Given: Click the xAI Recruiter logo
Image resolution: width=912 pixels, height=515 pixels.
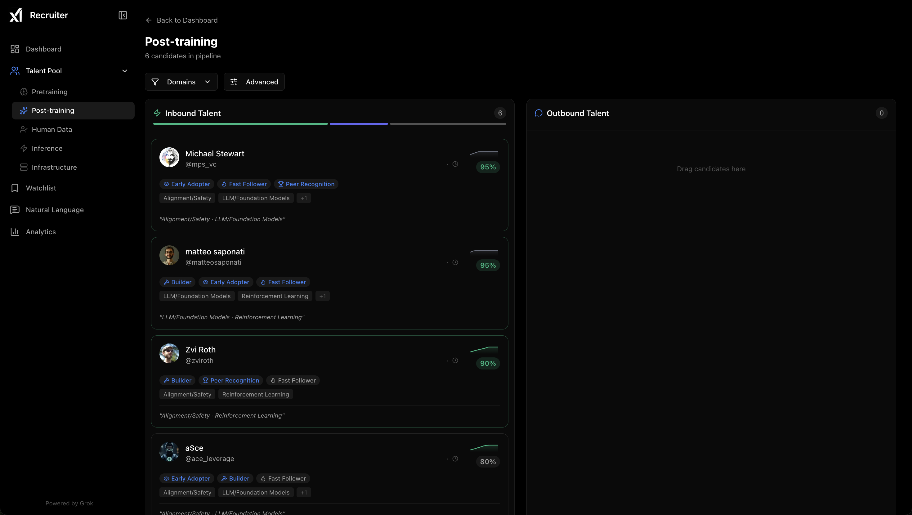Looking at the screenshot, I should click(x=16, y=15).
